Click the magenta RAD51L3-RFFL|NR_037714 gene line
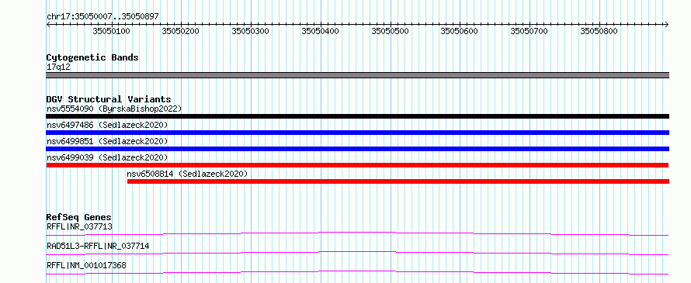 pyautogui.click(x=357, y=253)
